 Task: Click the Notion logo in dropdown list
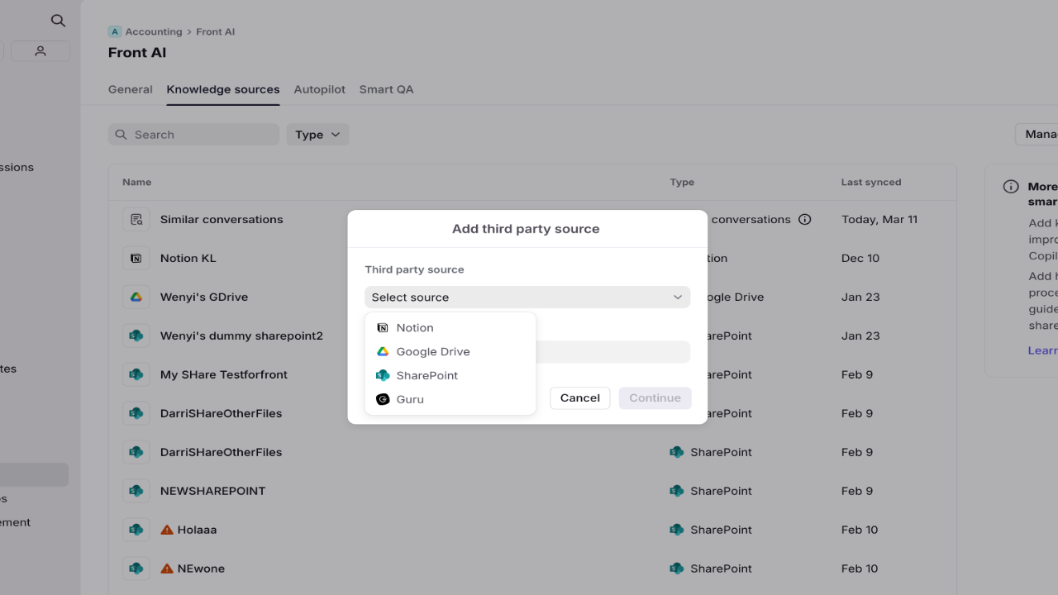[x=383, y=328]
